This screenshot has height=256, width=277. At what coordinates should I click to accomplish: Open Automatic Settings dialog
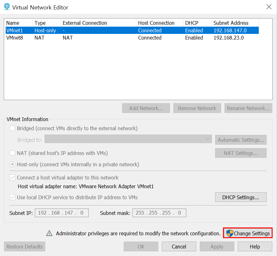[241, 140]
